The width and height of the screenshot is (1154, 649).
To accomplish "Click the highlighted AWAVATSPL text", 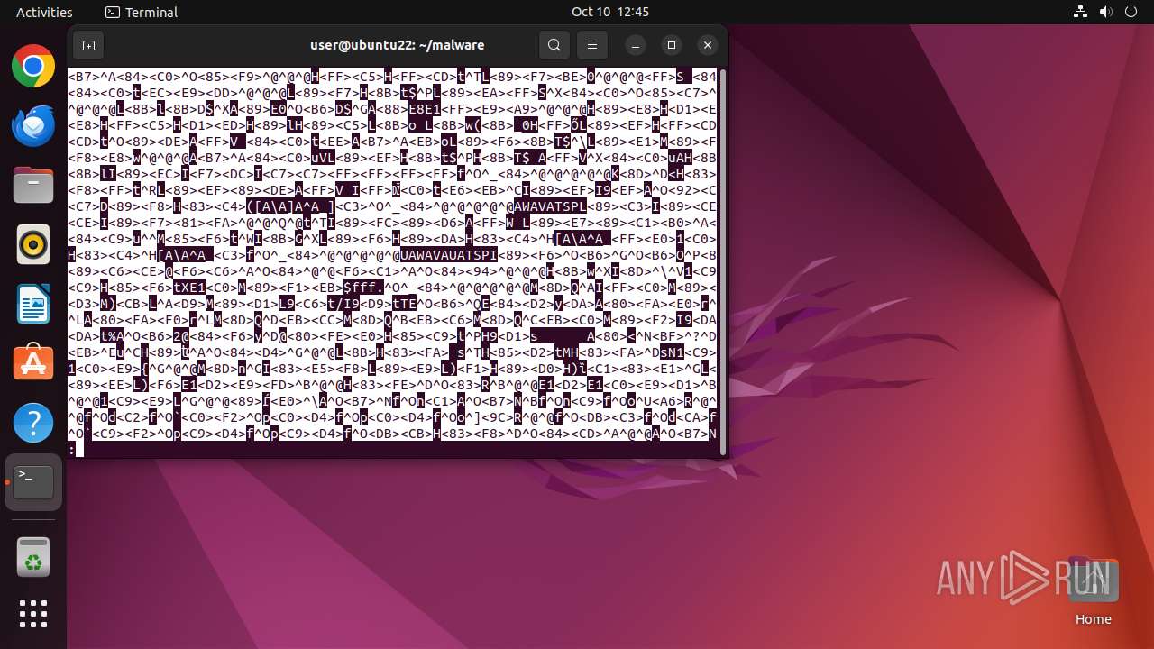I will click(550, 206).
